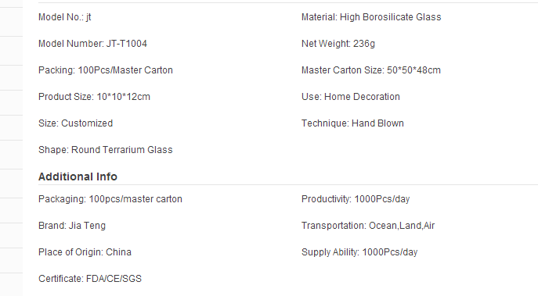Click the Size: Customized entry
This screenshot has height=296, width=538.
pyautogui.click(x=75, y=123)
